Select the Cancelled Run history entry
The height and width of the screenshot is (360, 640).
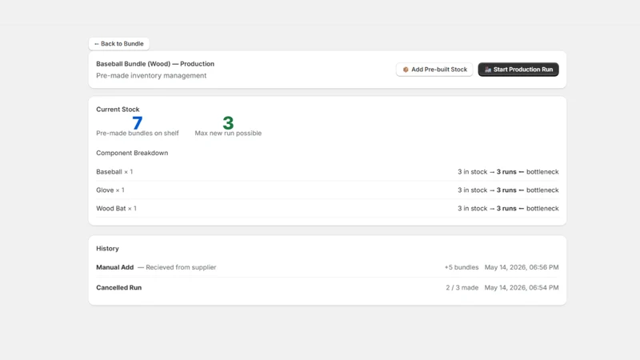[327, 288]
